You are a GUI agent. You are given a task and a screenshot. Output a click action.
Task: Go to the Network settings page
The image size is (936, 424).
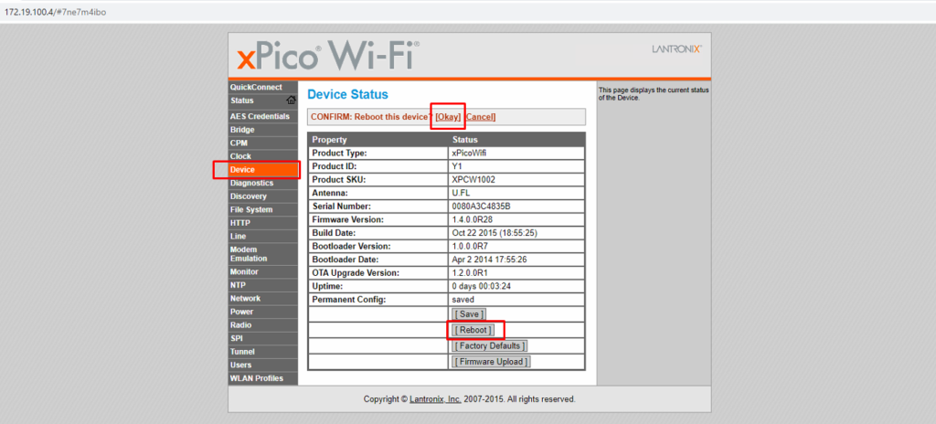(245, 299)
